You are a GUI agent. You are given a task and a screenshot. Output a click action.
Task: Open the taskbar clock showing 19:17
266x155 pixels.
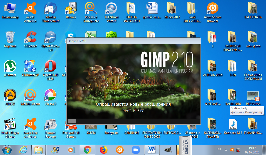(x=252, y=150)
